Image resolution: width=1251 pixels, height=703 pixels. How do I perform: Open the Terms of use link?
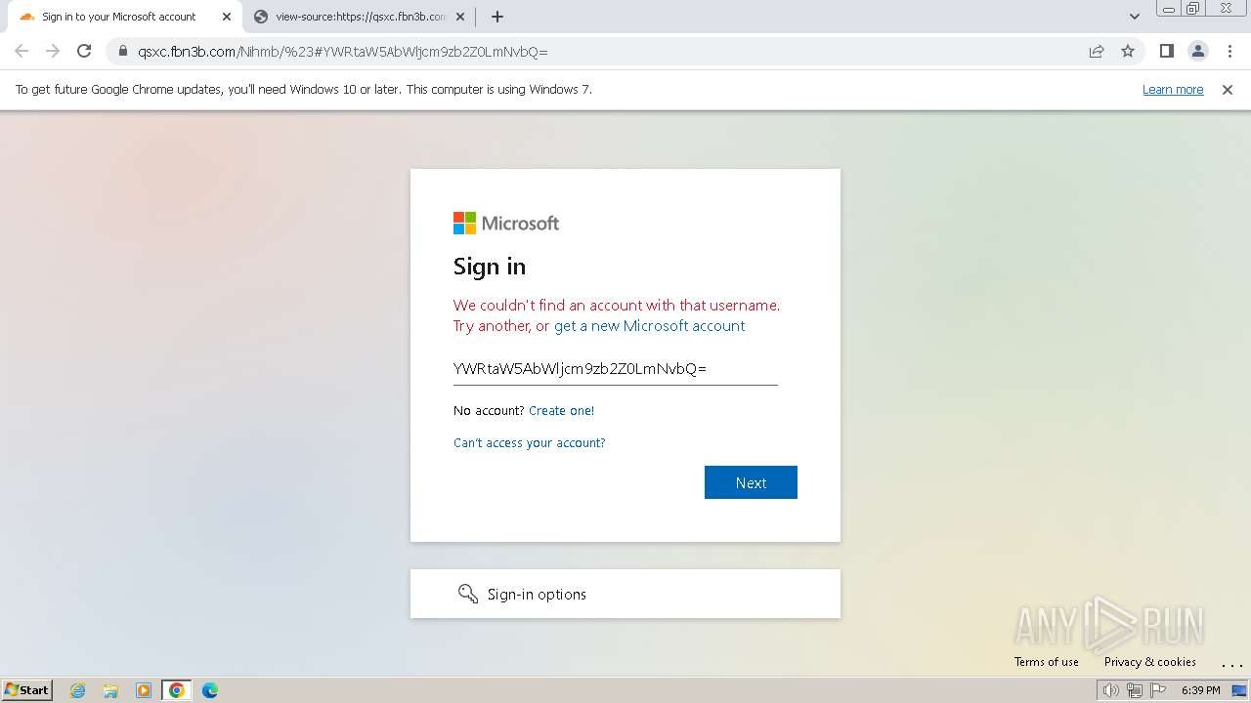point(1046,662)
